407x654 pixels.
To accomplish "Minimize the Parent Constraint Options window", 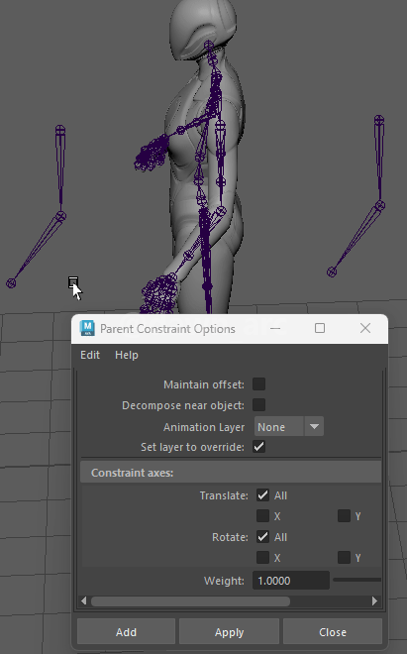I will [x=275, y=328].
